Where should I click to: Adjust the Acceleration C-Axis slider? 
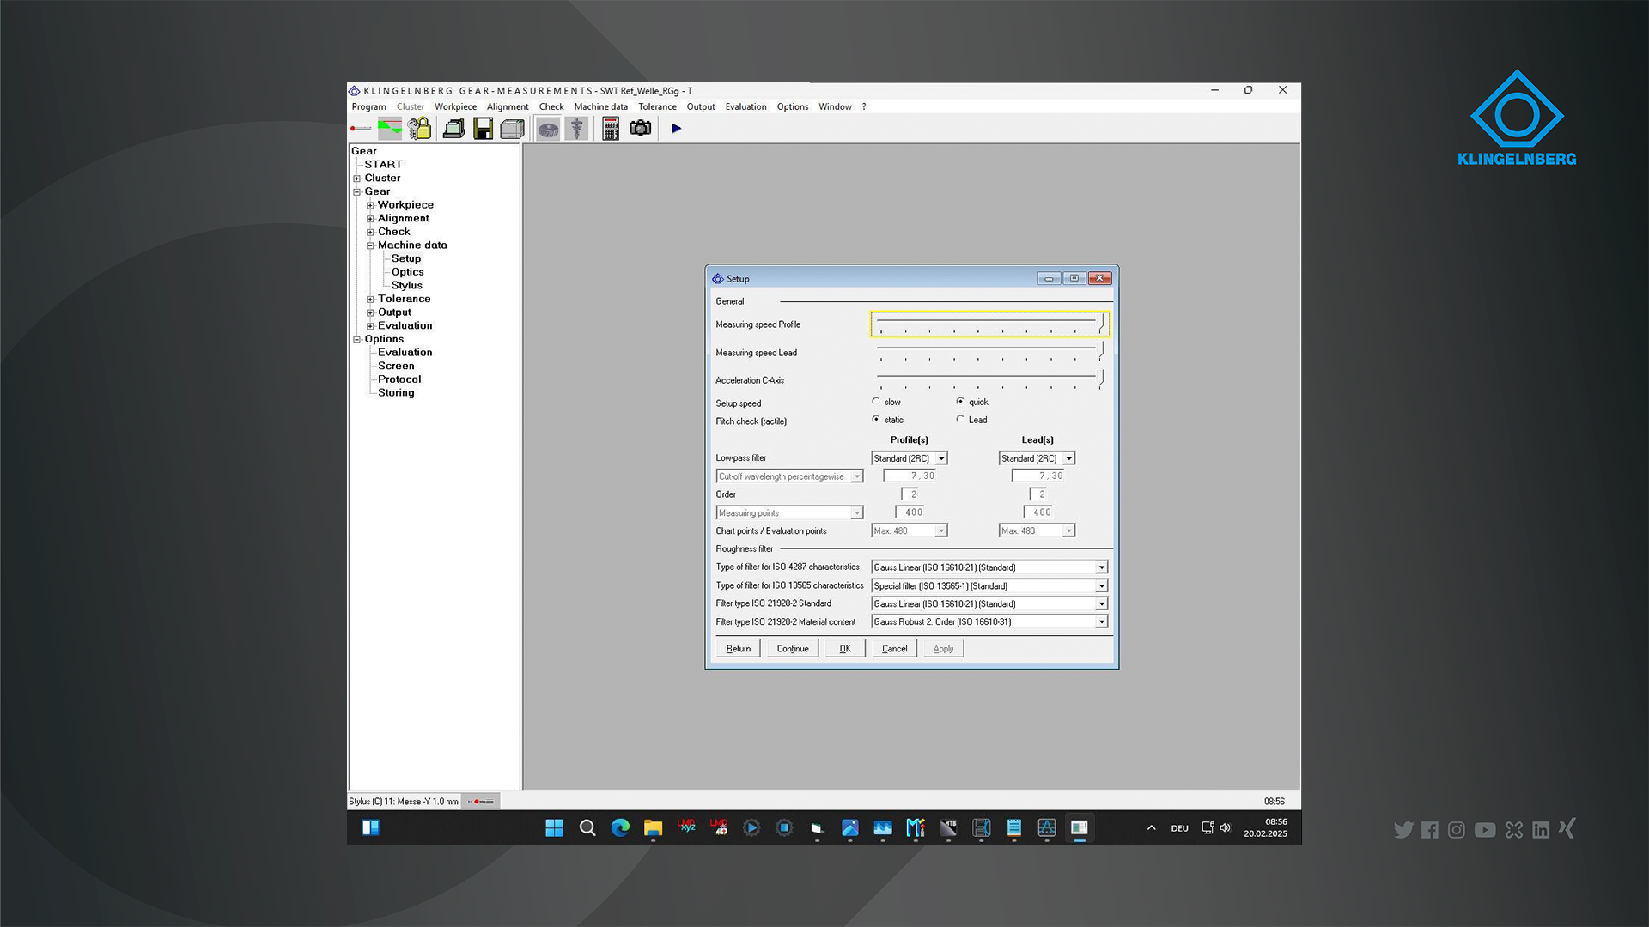[990, 379]
